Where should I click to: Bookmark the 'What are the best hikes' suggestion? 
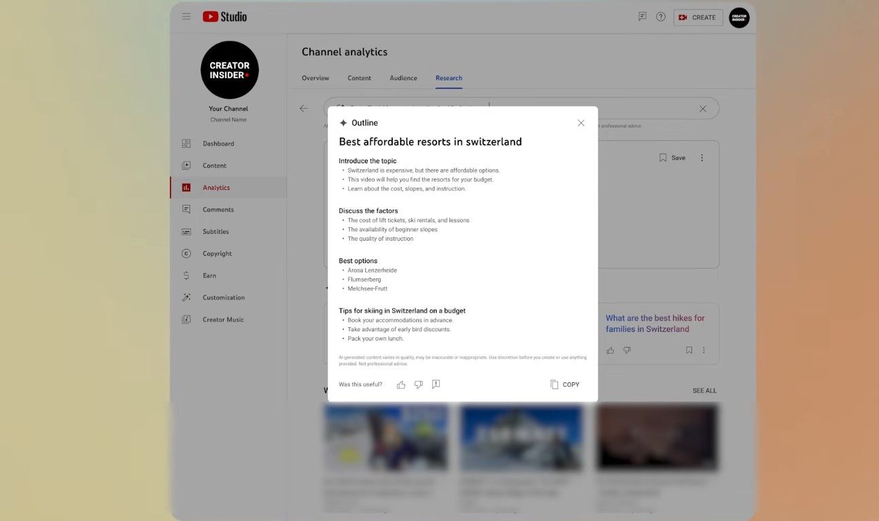(689, 350)
